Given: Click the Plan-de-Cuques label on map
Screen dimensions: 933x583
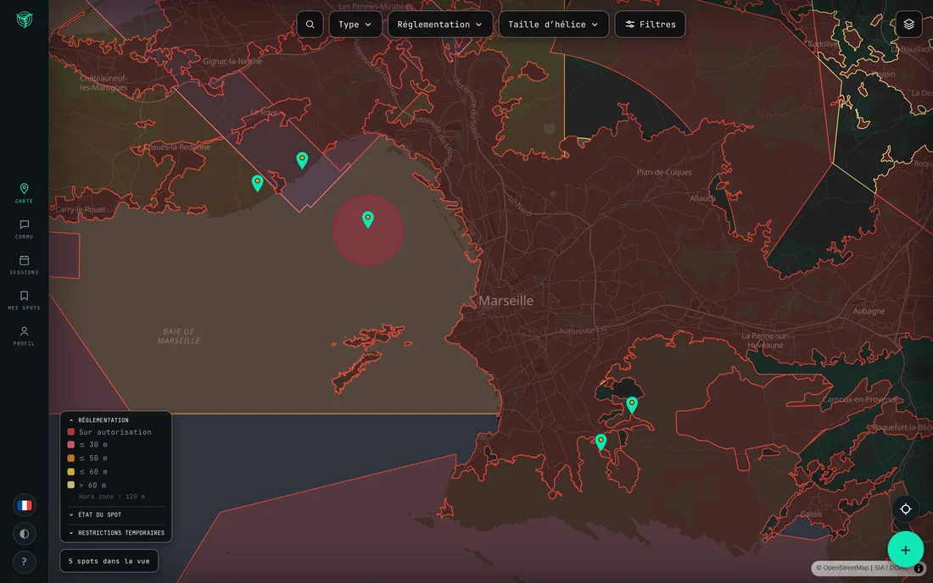Looking at the screenshot, I should (x=664, y=172).
